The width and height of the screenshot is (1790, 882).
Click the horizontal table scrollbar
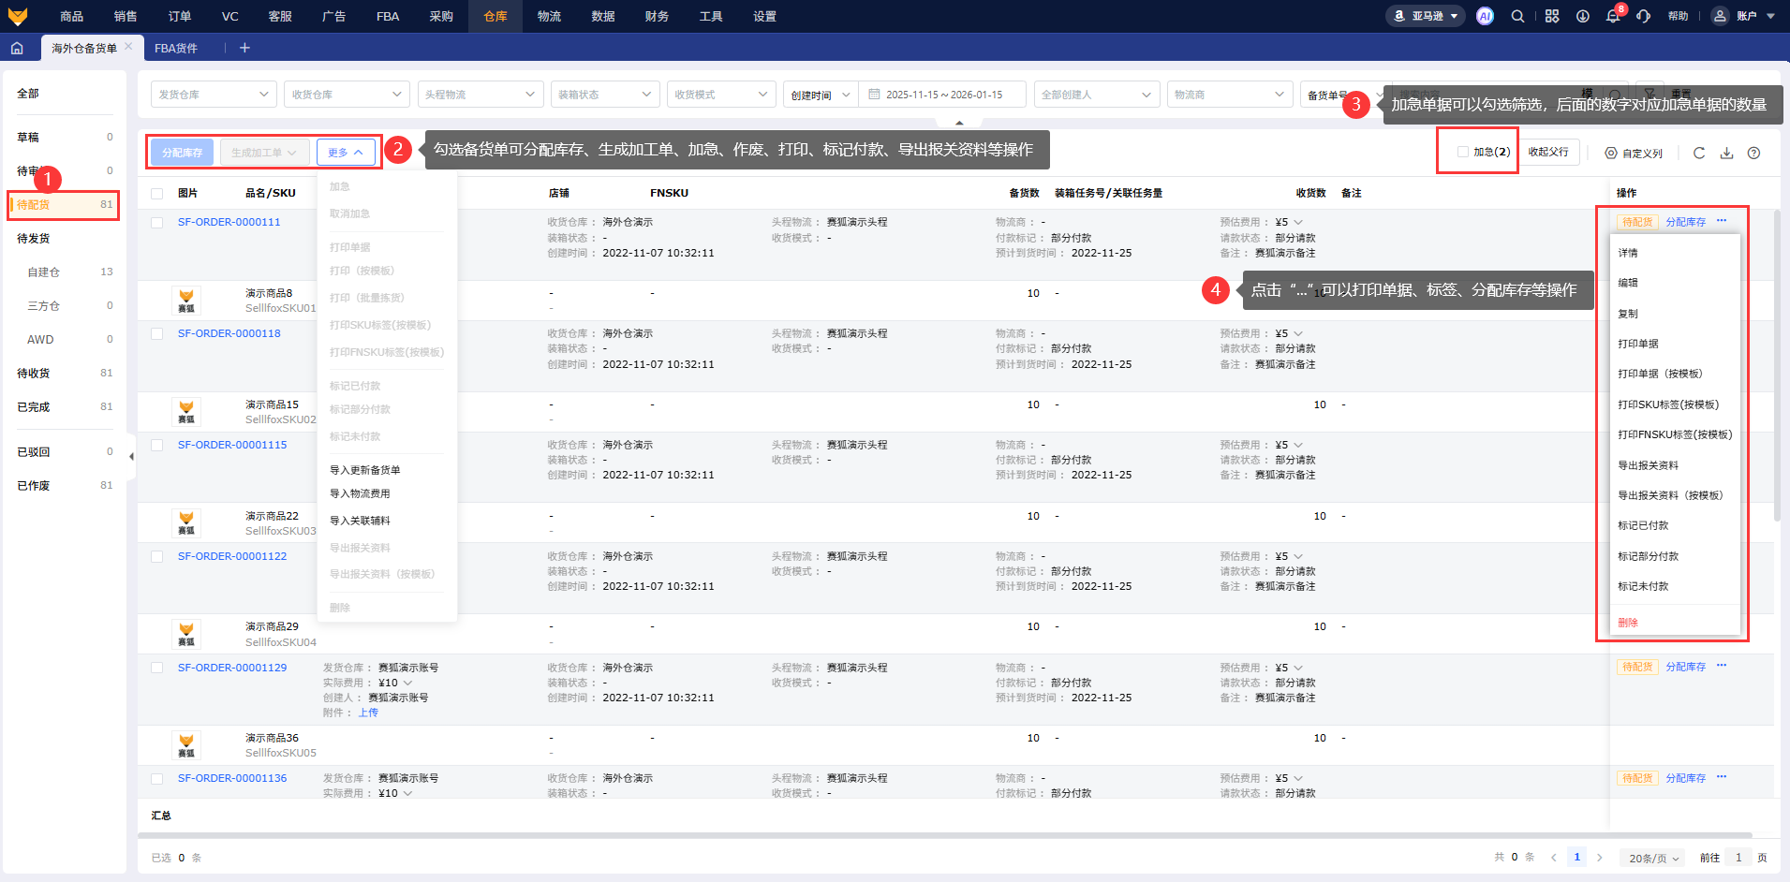(x=945, y=835)
